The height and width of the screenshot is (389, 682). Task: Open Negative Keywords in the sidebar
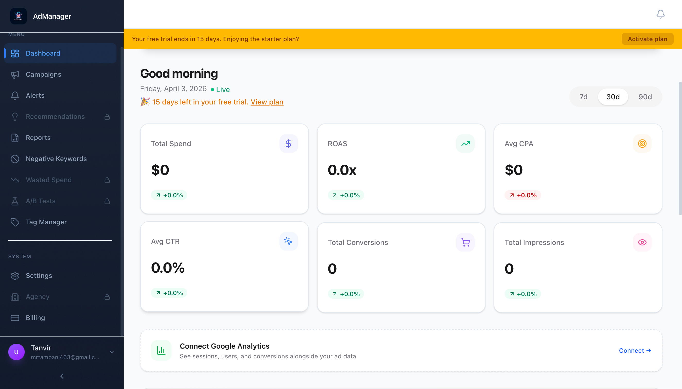pos(56,159)
